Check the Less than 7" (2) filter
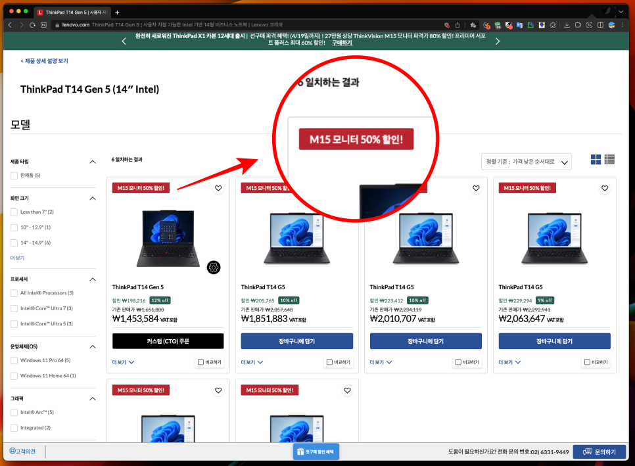Image resolution: width=635 pixels, height=466 pixels. click(x=14, y=212)
